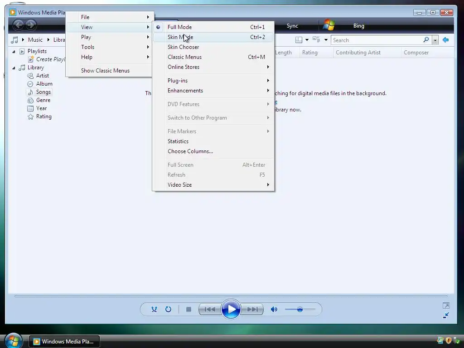Select Rating in the Library tree

[44, 116]
